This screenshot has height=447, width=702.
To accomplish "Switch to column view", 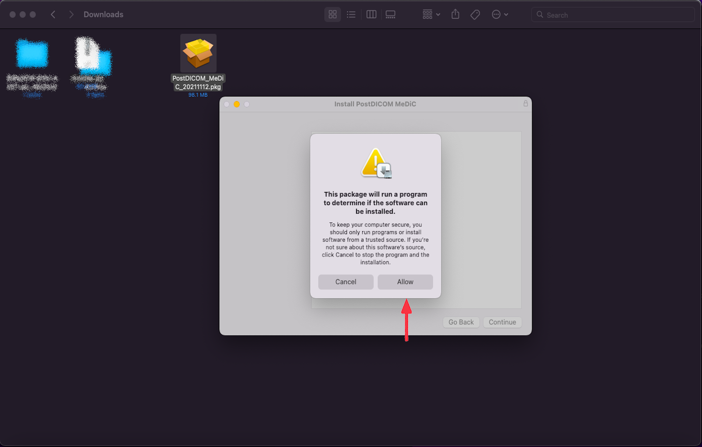I will pos(371,14).
